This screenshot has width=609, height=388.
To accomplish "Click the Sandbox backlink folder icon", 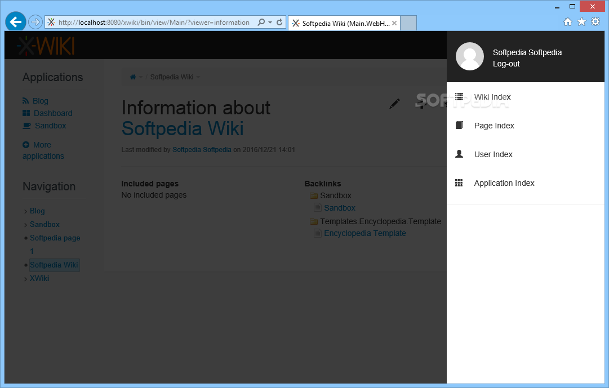I will (x=314, y=195).
